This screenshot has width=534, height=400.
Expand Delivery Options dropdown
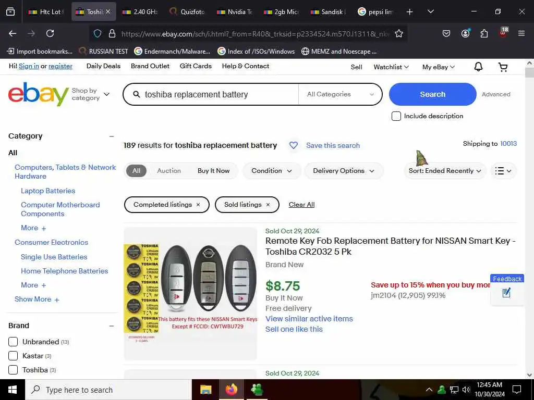click(344, 171)
